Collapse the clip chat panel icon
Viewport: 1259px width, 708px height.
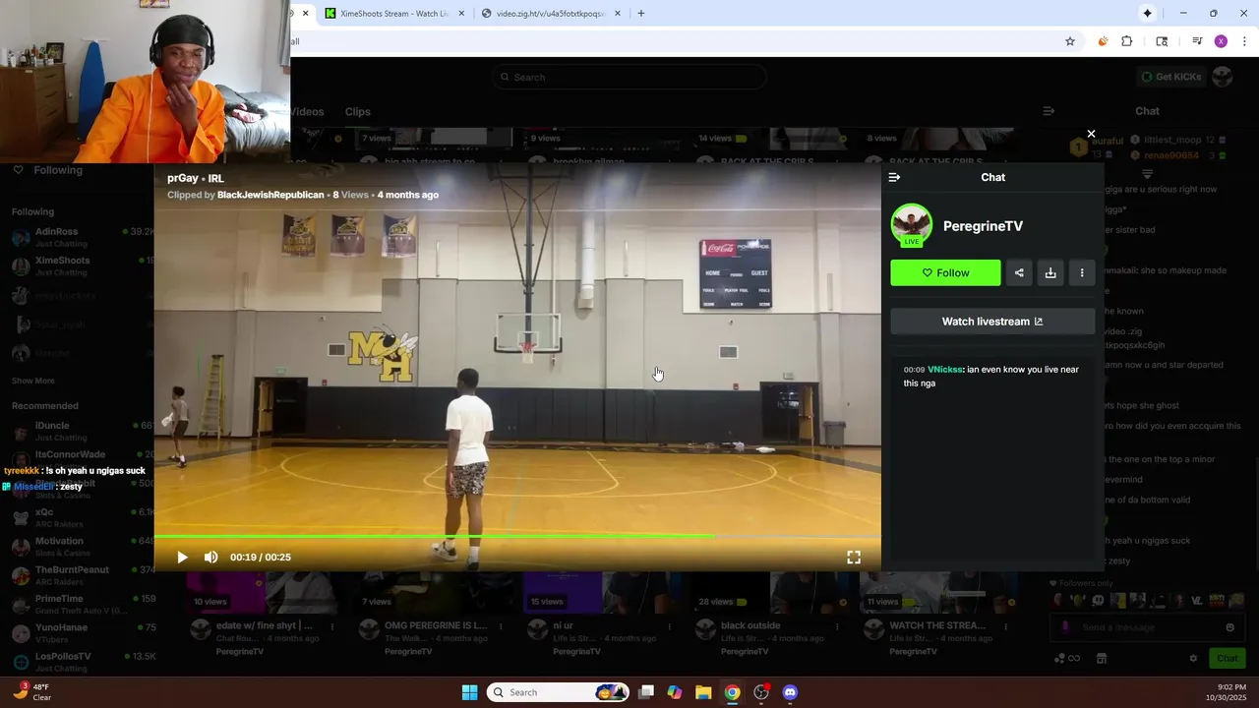click(x=894, y=177)
